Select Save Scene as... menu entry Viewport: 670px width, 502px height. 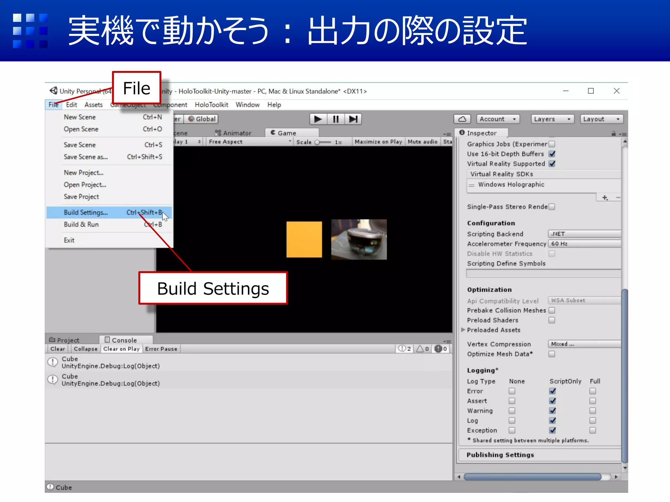pyautogui.click(x=109, y=157)
